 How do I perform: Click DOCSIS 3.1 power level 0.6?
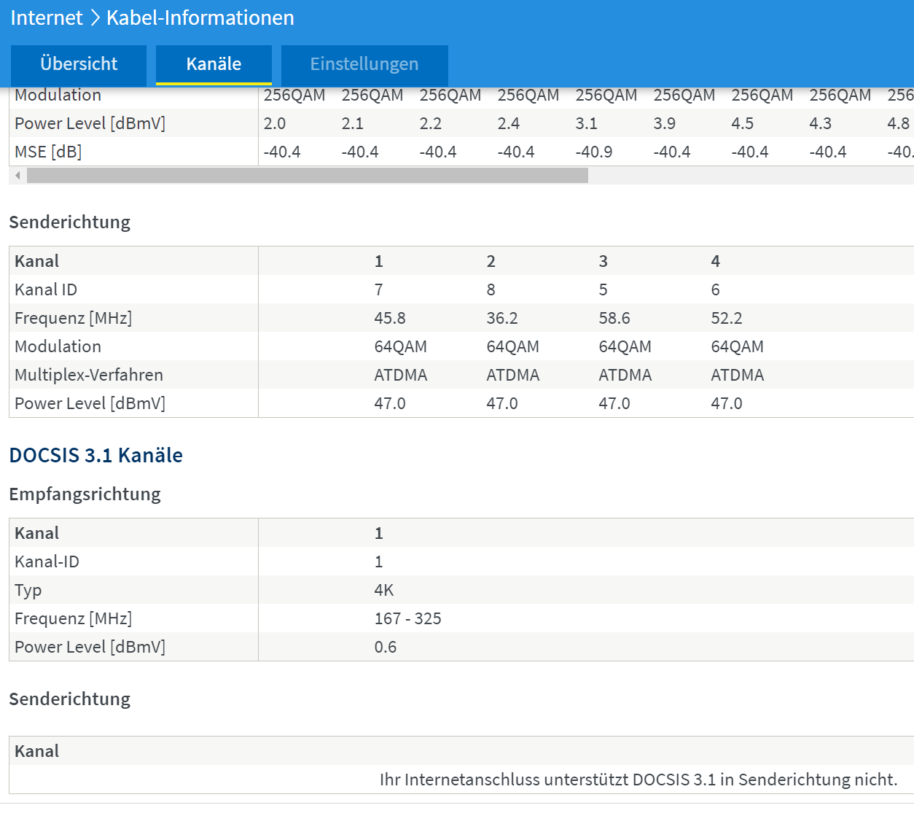click(386, 647)
